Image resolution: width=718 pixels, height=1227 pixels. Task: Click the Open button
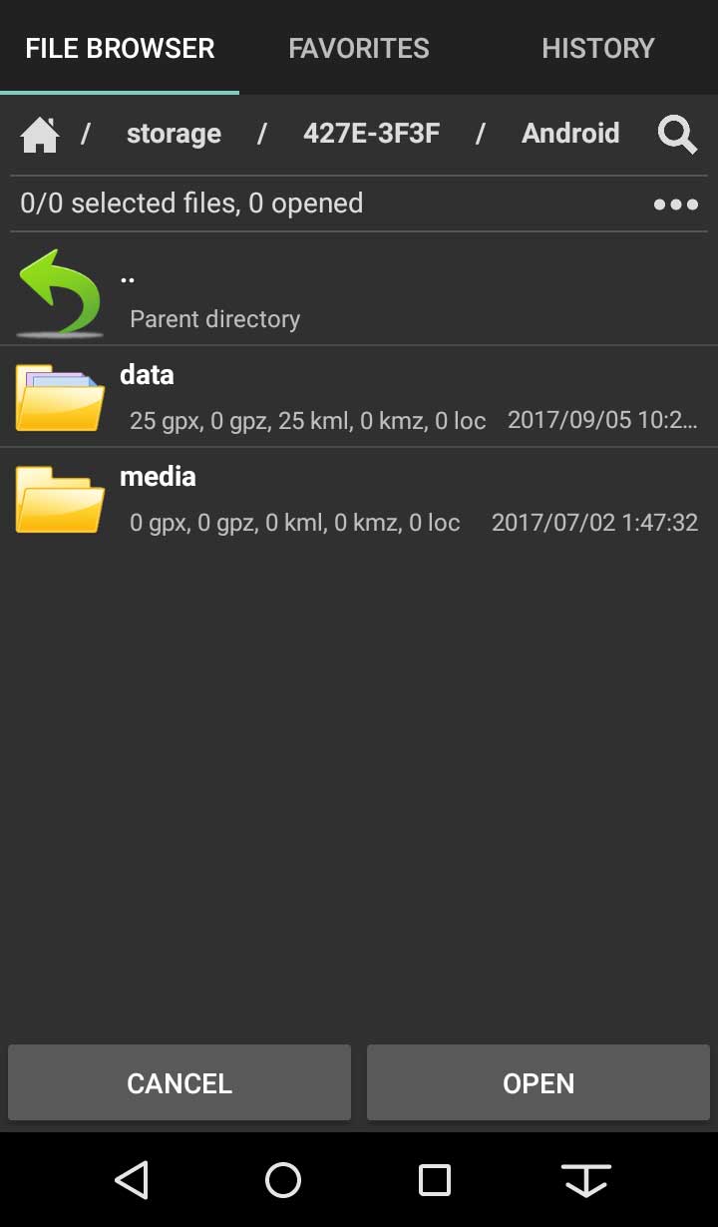tap(538, 1083)
